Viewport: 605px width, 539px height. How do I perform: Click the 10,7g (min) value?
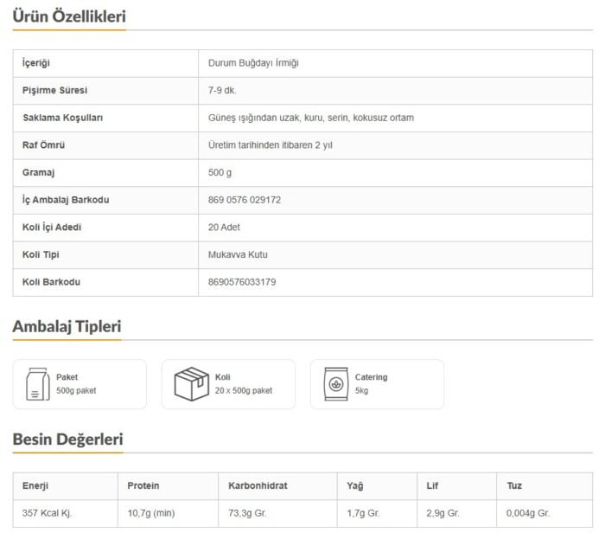151,513
